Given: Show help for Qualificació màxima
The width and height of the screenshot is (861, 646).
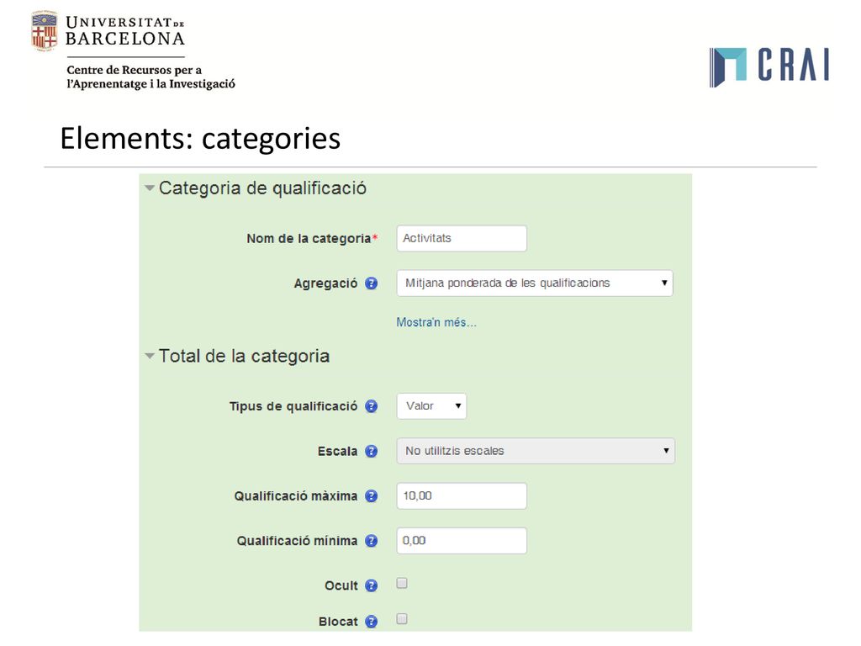Looking at the screenshot, I should click(371, 496).
